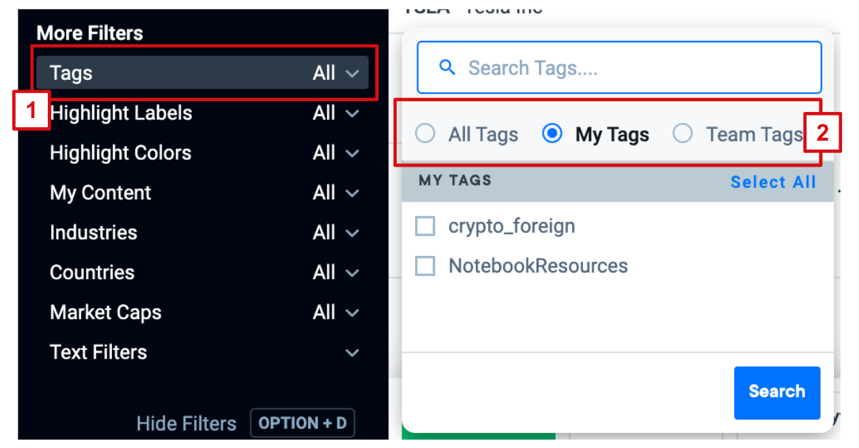
Task: Open the Text Filters section
Action: point(203,352)
